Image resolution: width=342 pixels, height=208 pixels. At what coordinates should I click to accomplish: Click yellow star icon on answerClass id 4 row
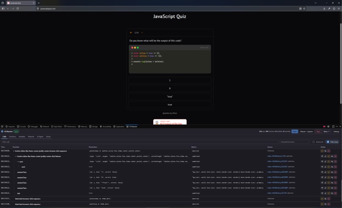pyautogui.click(x=329, y=188)
